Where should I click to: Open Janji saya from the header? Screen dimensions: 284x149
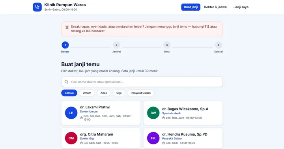[x=241, y=7]
